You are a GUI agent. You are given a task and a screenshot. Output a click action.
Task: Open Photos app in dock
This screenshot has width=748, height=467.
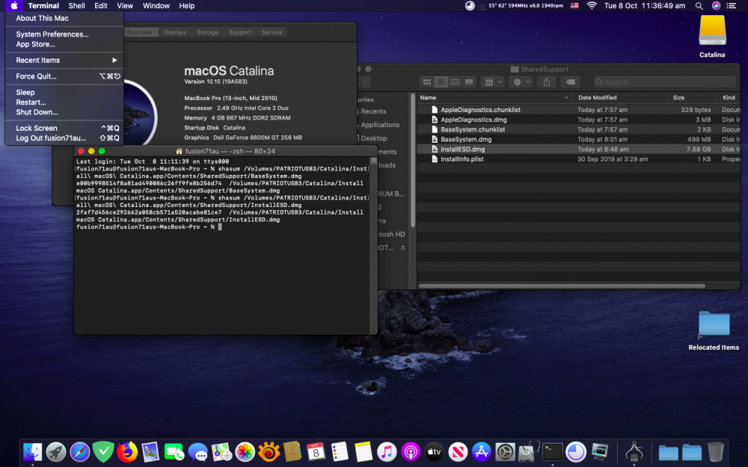pos(245,451)
